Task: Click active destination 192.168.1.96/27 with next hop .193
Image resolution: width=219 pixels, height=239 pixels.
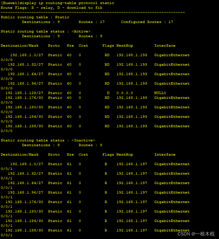Action: pos(26,83)
